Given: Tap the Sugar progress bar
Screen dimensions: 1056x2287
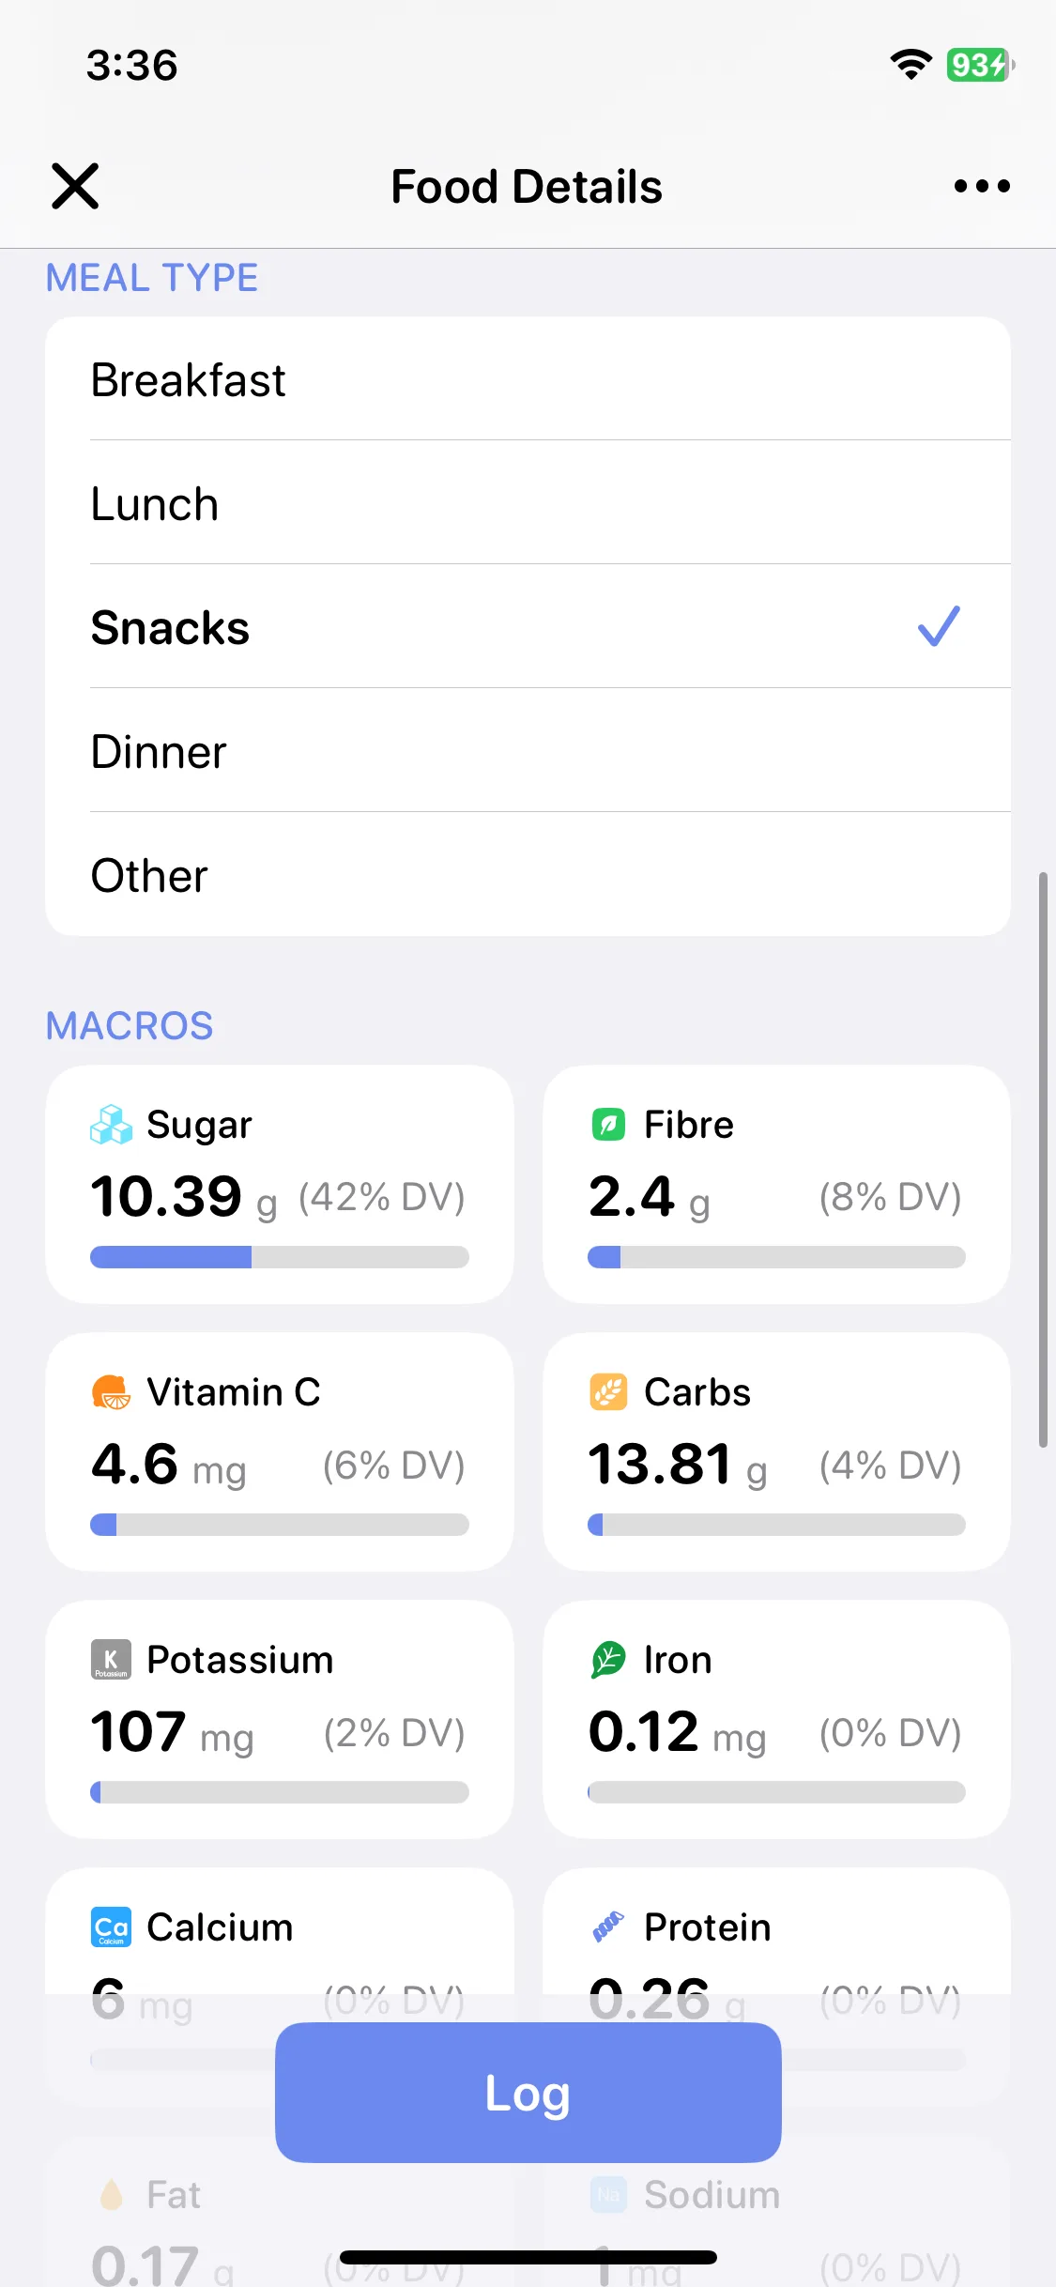Looking at the screenshot, I should (280, 1257).
